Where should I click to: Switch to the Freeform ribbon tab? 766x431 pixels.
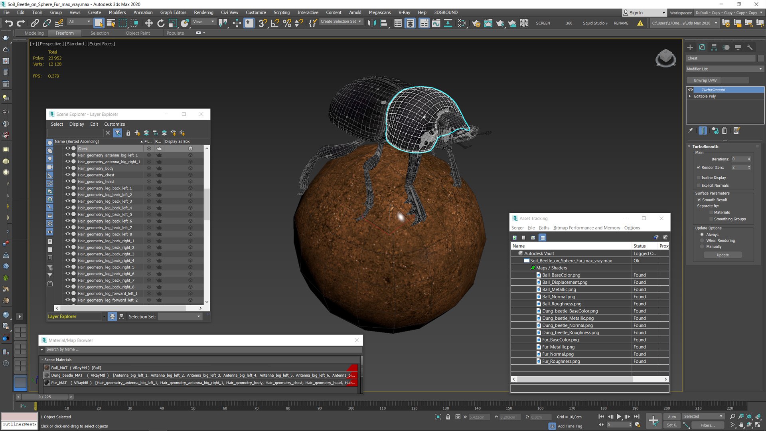pos(65,33)
